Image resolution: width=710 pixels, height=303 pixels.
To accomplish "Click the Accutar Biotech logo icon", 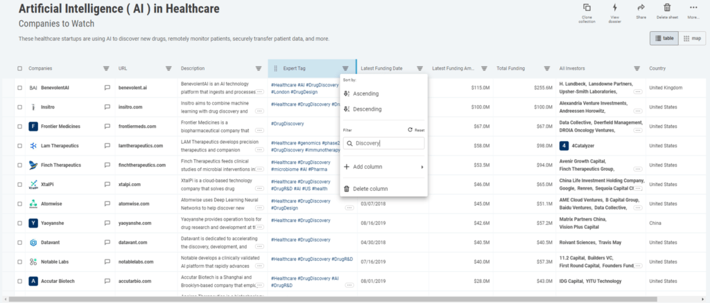I will pos(33,281).
